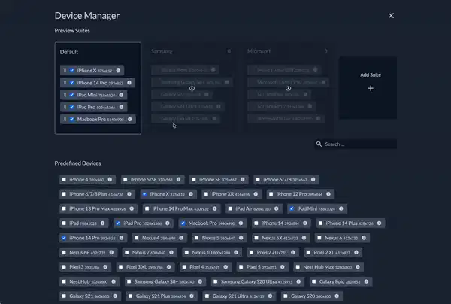Screen dimensions: 451x304
Task: Check the predefined iPhone 14 390x844 device
Action: 256,223
